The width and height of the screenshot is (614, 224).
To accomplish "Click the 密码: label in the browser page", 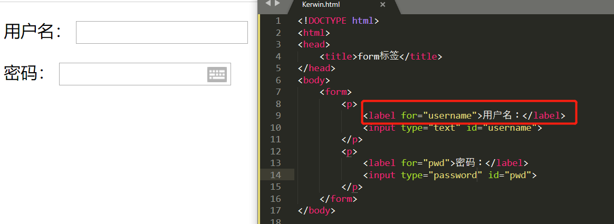I will click(x=24, y=73).
